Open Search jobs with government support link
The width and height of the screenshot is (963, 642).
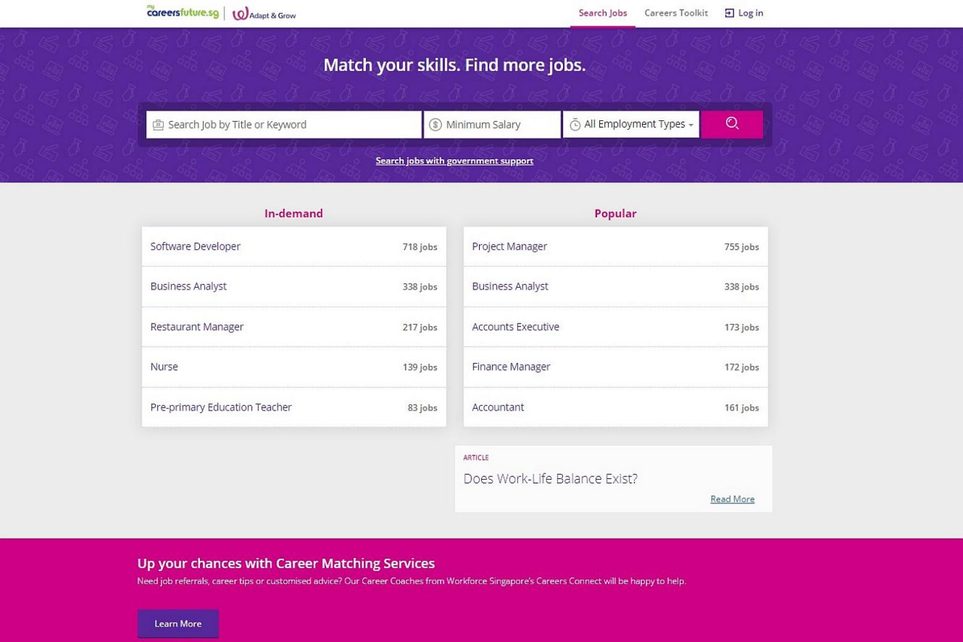click(x=454, y=161)
